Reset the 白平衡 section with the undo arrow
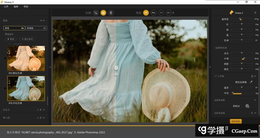Viewport: 260px width, 138px height. point(252,76)
